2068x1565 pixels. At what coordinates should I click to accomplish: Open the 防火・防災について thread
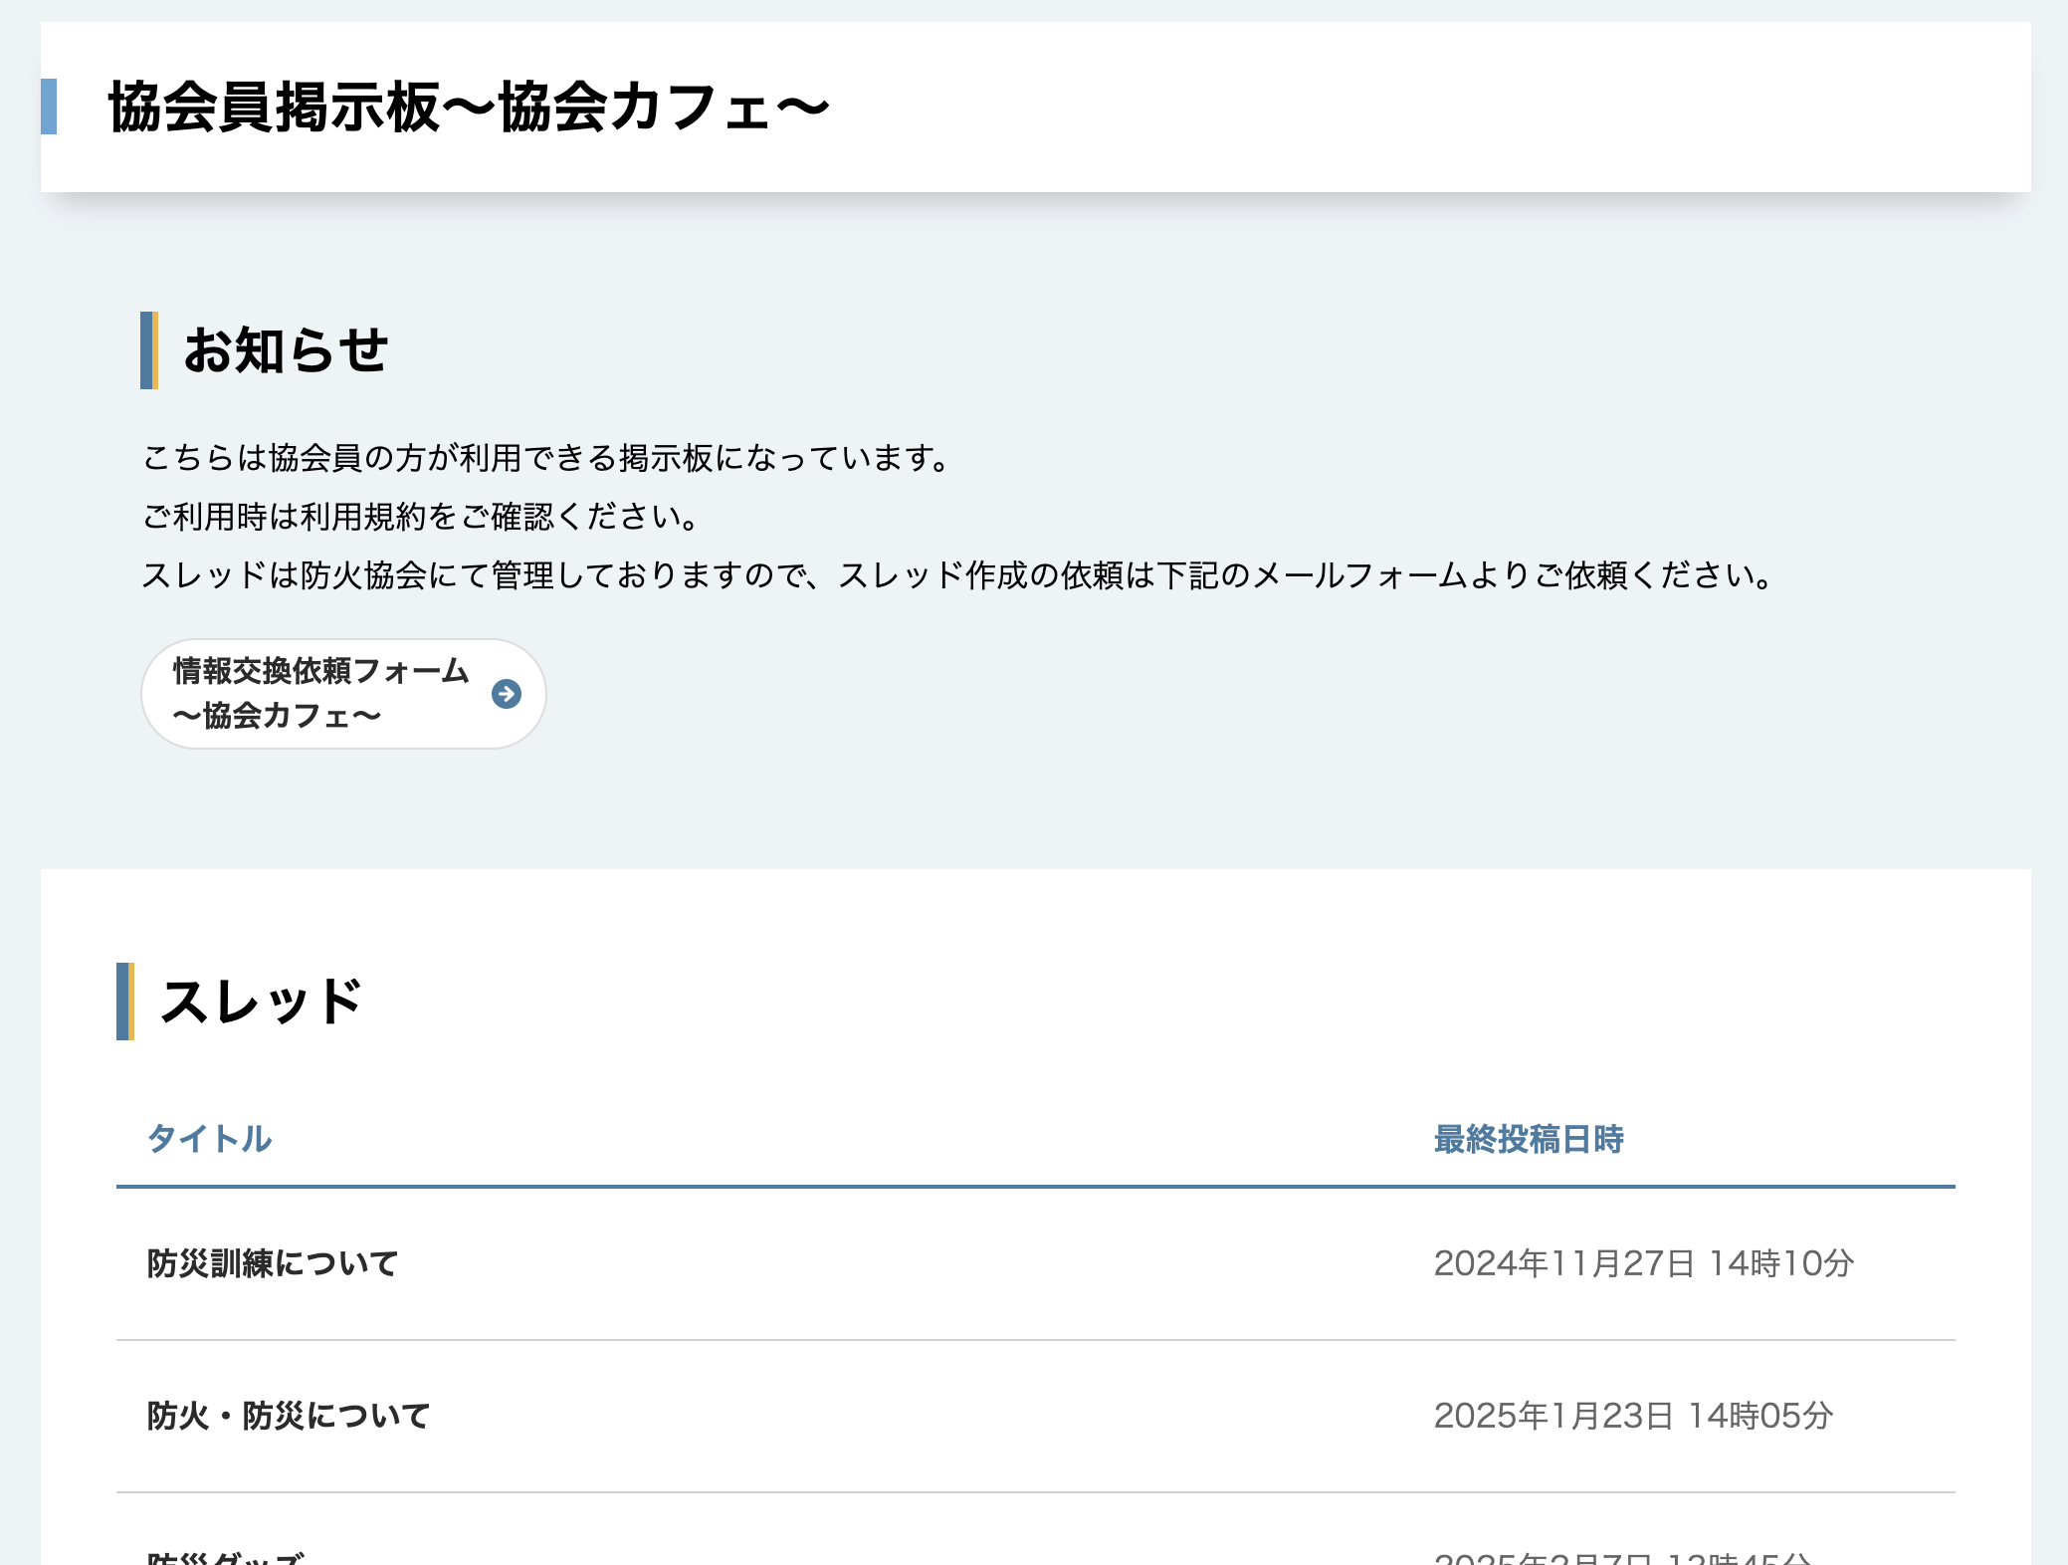click(289, 1416)
